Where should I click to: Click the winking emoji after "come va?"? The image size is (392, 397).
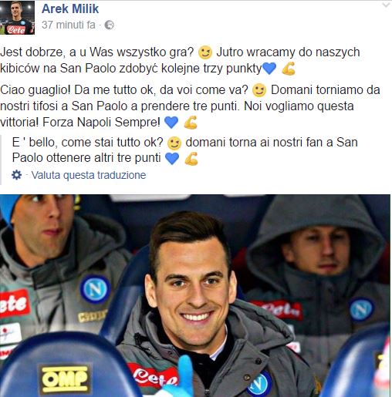coord(259,90)
